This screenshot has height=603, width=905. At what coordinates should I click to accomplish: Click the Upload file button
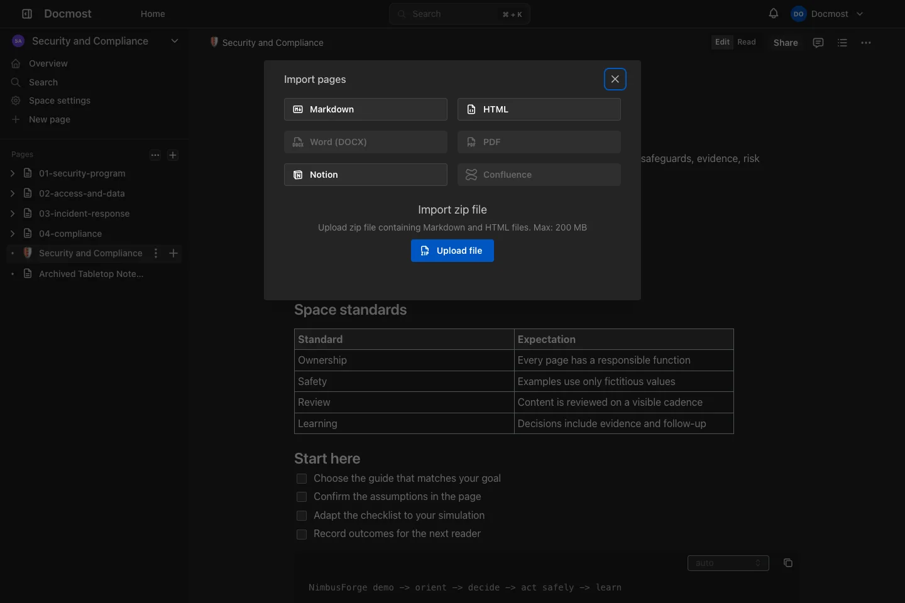452,251
